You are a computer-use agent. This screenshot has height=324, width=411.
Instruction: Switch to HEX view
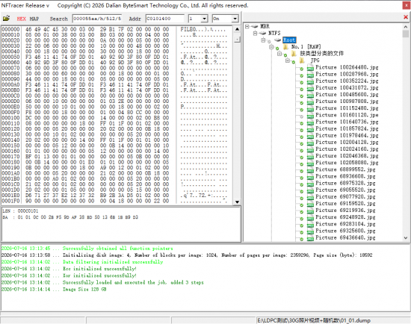(21, 19)
